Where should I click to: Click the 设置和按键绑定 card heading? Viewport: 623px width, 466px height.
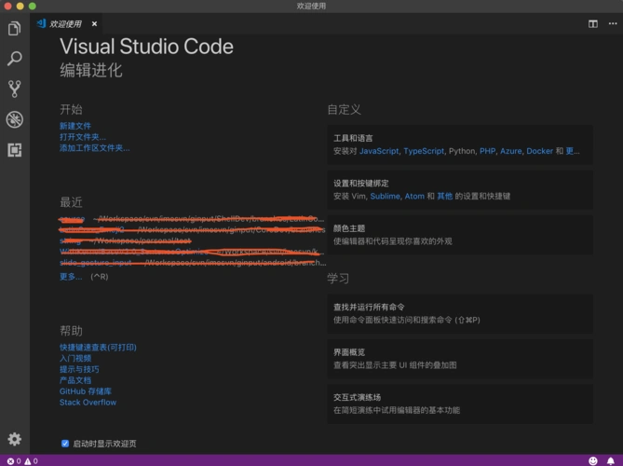coord(360,184)
